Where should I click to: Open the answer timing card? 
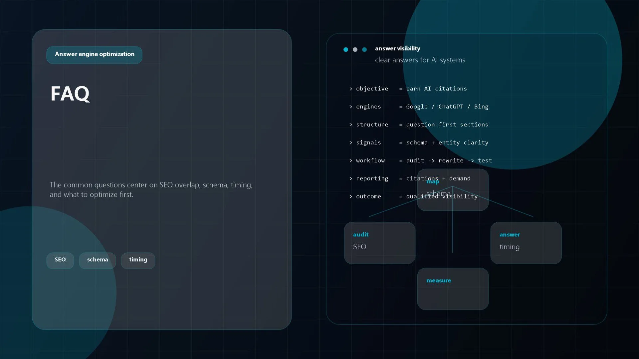(x=526, y=243)
